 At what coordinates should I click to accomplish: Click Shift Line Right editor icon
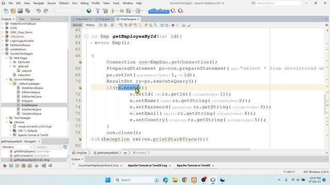pos(167,25)
